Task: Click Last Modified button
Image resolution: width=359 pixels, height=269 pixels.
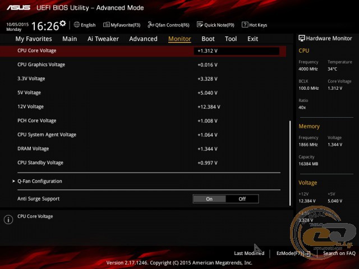Action: coord(249,253)
